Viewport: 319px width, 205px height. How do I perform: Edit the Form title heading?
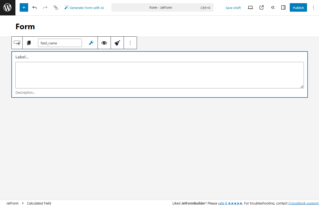[25, 27]
